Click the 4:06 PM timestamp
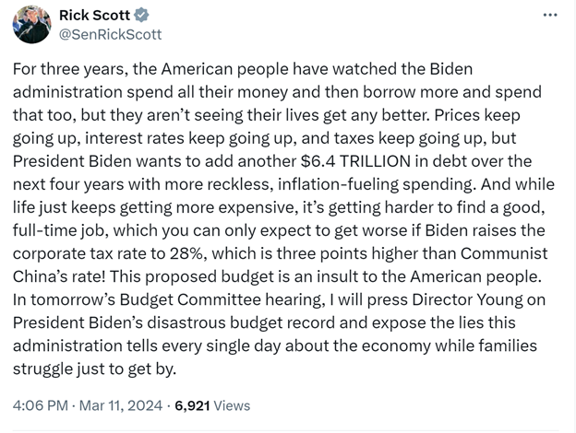This screenshot has height=433, width=576. click(x=41, y=405)
